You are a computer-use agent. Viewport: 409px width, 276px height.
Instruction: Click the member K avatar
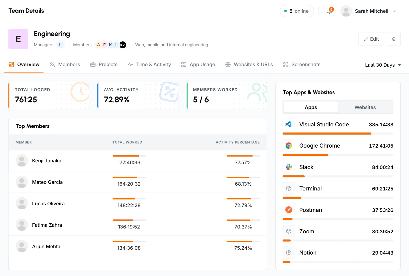[x=110, y=45]
